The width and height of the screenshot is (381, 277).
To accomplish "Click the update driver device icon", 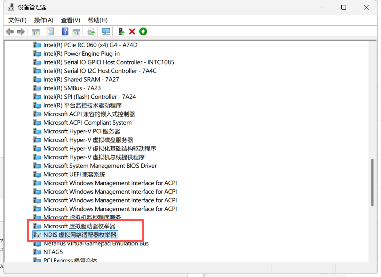I will 121,31.
